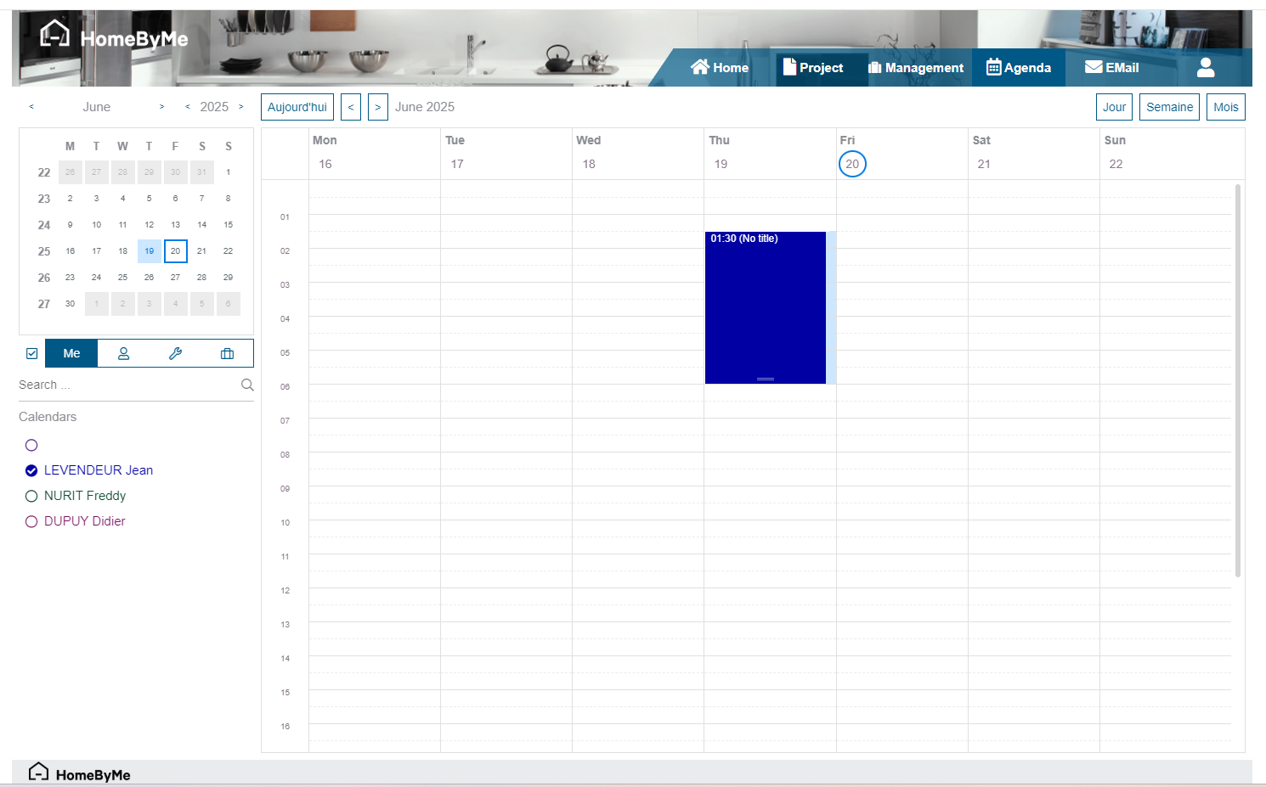
Task: Select the wrench tool filter icon
Action: coord(175,353)
